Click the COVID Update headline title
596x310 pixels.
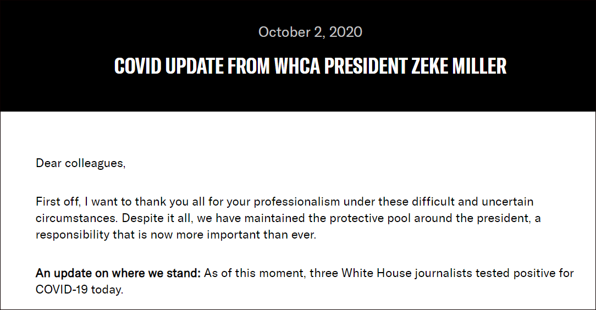(310, 66)
